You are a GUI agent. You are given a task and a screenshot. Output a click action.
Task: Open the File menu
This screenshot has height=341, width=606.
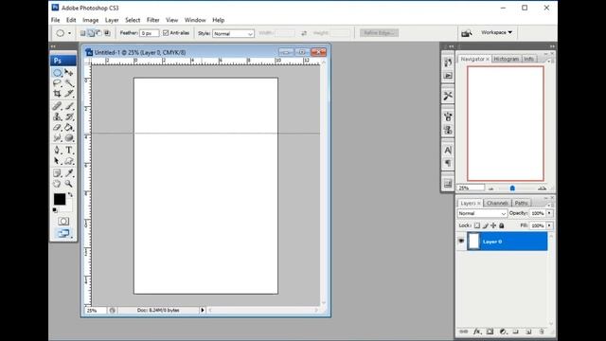[56, 20]
